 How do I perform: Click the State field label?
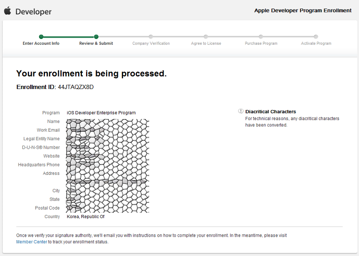point(54,199)
